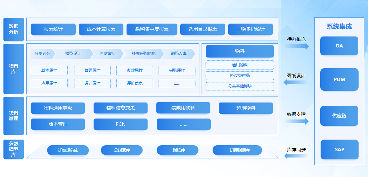Click the 物料 header button
The width and height of the screenshot is (368, 177).
(x=240, y=51)
